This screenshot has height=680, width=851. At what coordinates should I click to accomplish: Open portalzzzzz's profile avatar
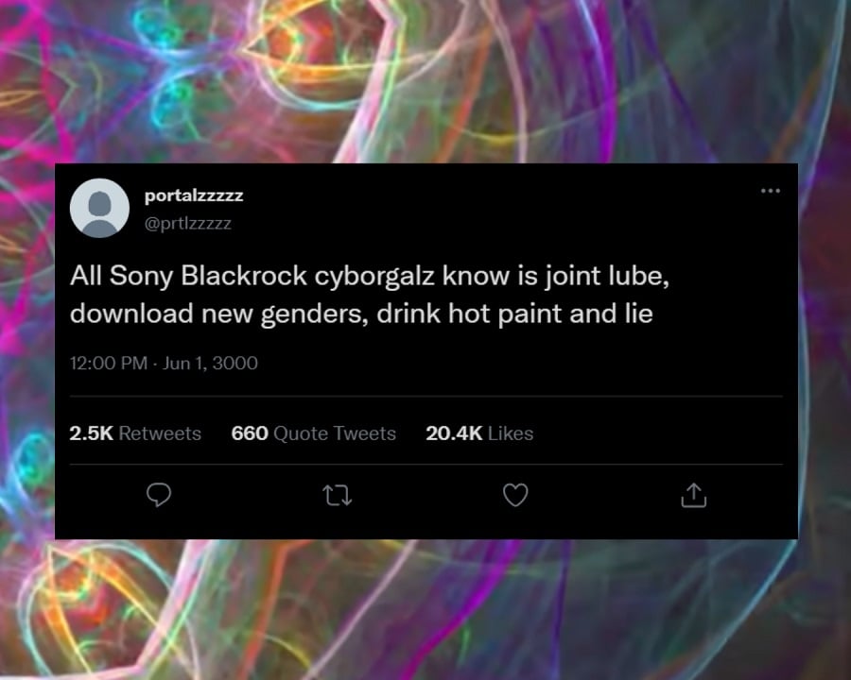[x=99, y=208]
